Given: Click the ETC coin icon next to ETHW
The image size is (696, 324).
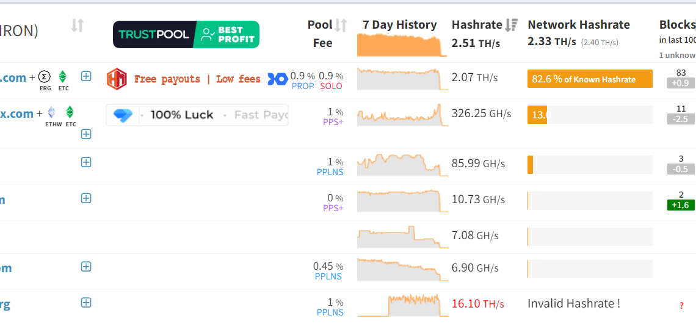Looking at the screenshot, I should pyautogui.click(x=70, y=113).
